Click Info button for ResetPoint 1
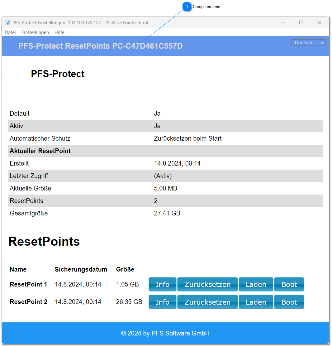The image size is (332, 347). [x=163, y=284]
